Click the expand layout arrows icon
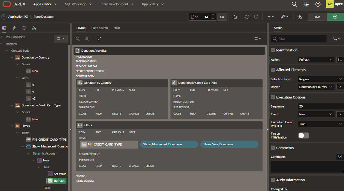 pos(99,39)
